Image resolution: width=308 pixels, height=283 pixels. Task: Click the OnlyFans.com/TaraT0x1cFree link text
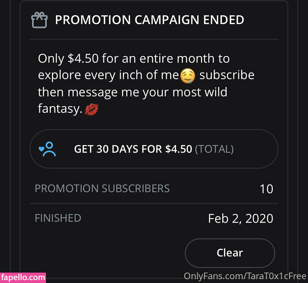click(x=245, y=276)
